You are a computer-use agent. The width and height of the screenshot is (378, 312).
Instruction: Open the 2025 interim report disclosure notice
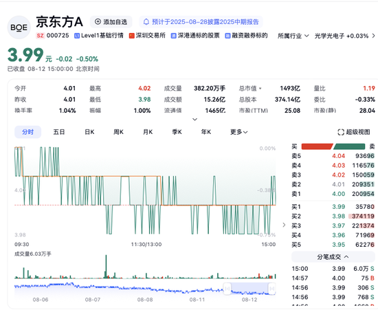(x=201, y=22)
